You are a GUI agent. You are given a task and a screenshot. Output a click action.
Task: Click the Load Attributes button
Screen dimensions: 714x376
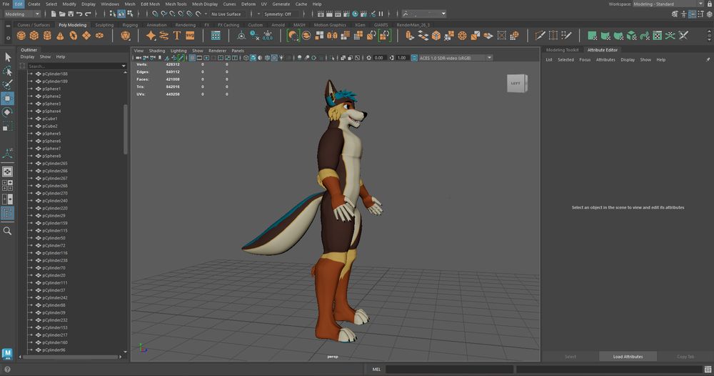pyautogui.click(x=628, y=357)
